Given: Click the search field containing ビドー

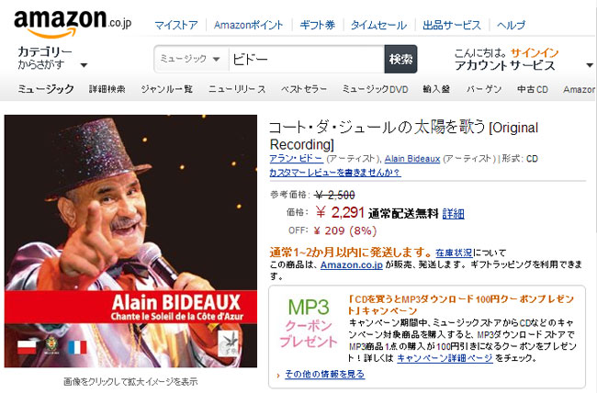Looking at the screenshot, I should tap(307, 59).
